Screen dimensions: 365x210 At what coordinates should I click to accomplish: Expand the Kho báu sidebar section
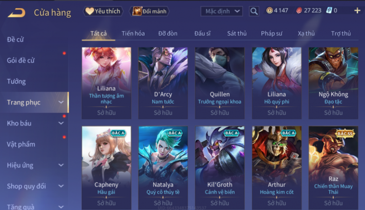coord(34,123)
